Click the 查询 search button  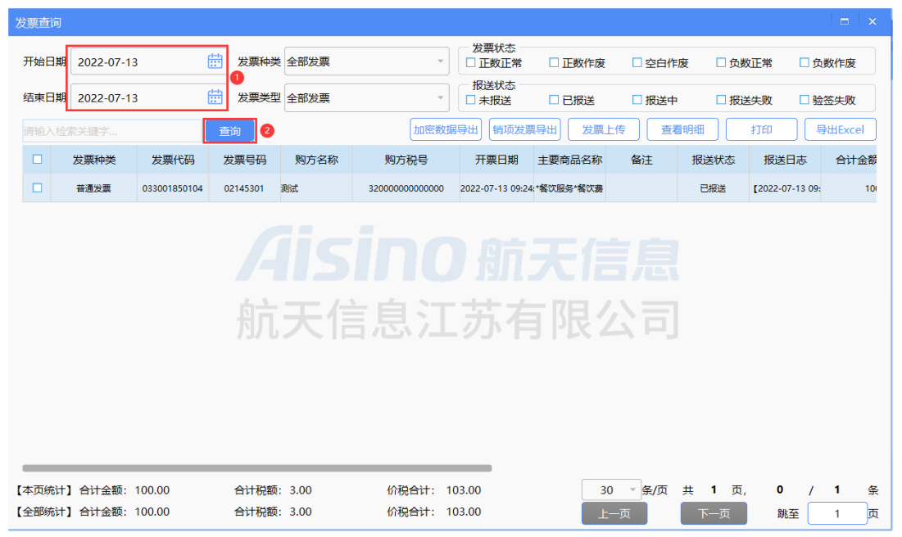(229, 129)
